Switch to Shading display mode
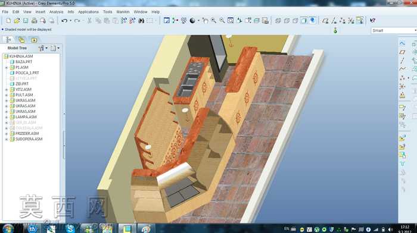The height and width of the screenshot is (233, 417). click(x=304, y=20)
